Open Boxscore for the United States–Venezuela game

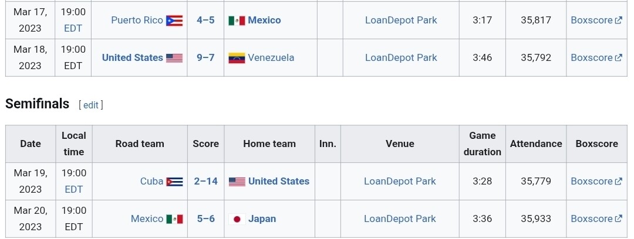pyautogui.click(x=592, y=57)
